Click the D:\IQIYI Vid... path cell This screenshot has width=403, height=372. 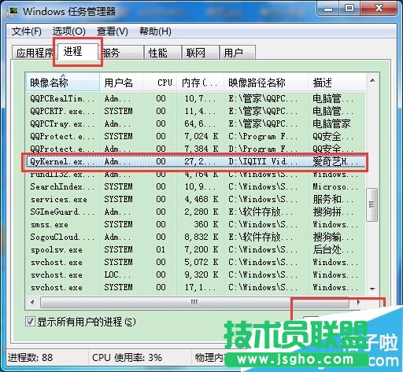click(x=263, y=161)
